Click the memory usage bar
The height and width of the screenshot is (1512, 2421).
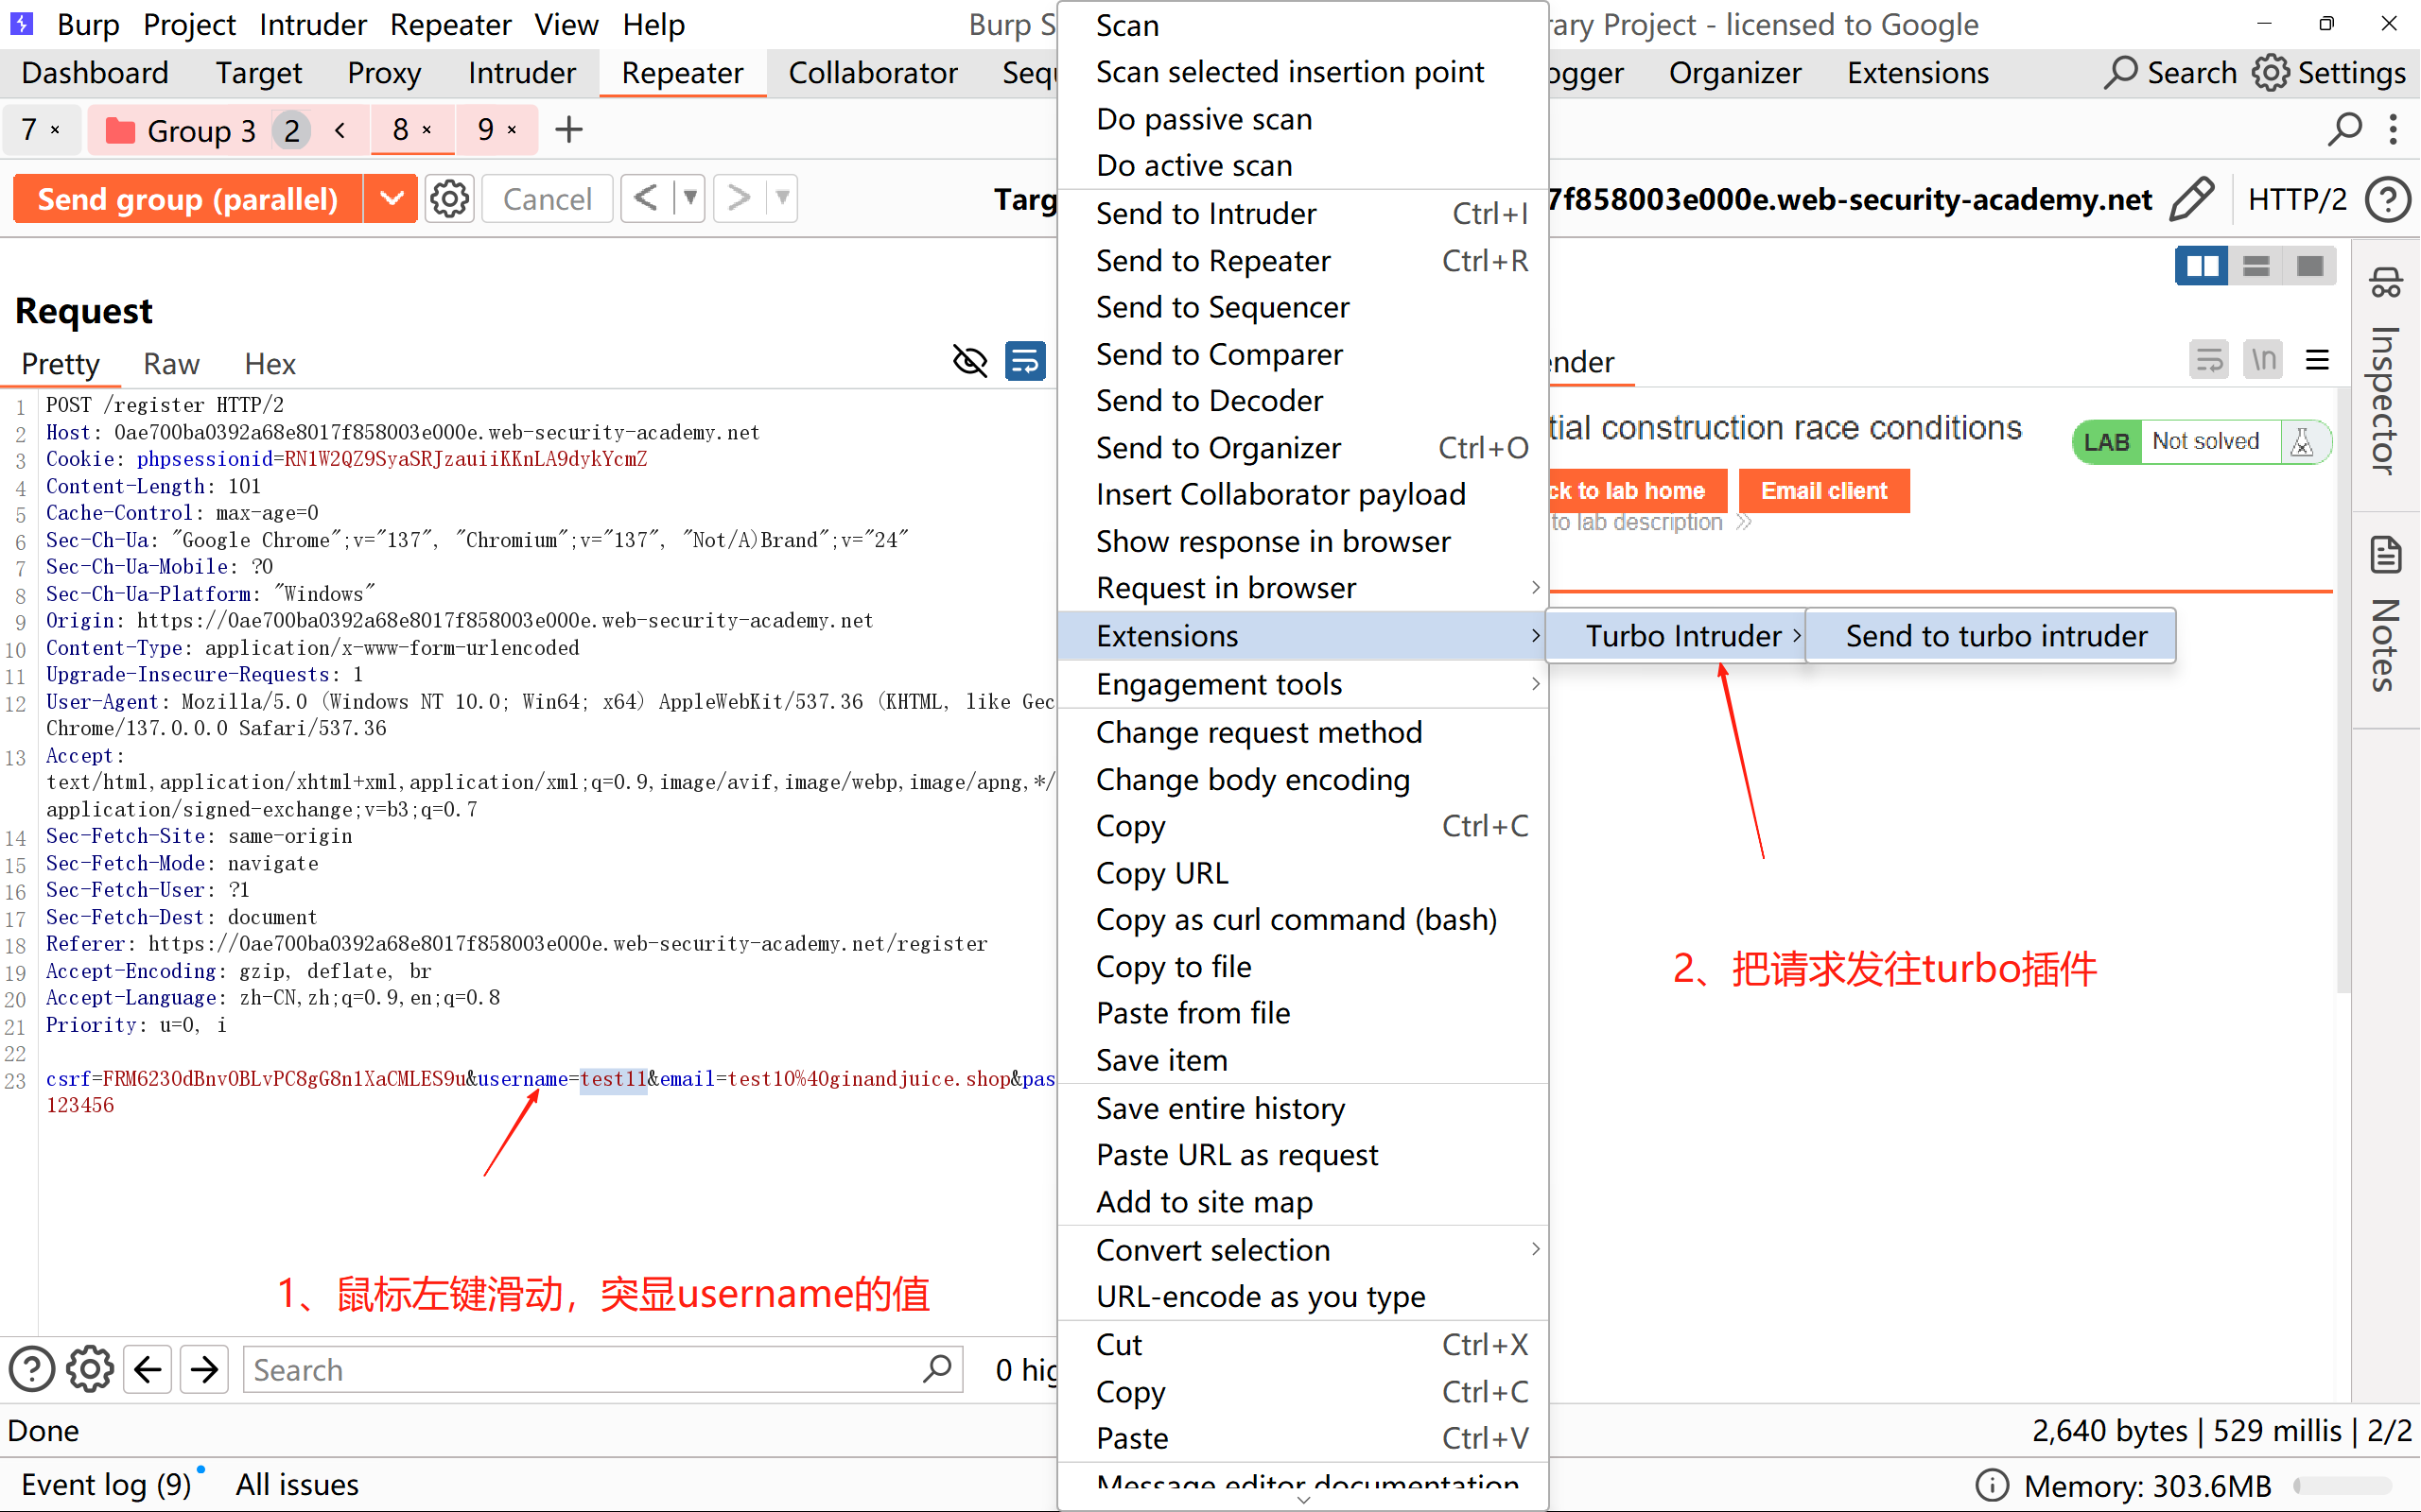[x=2341, y=1485]
